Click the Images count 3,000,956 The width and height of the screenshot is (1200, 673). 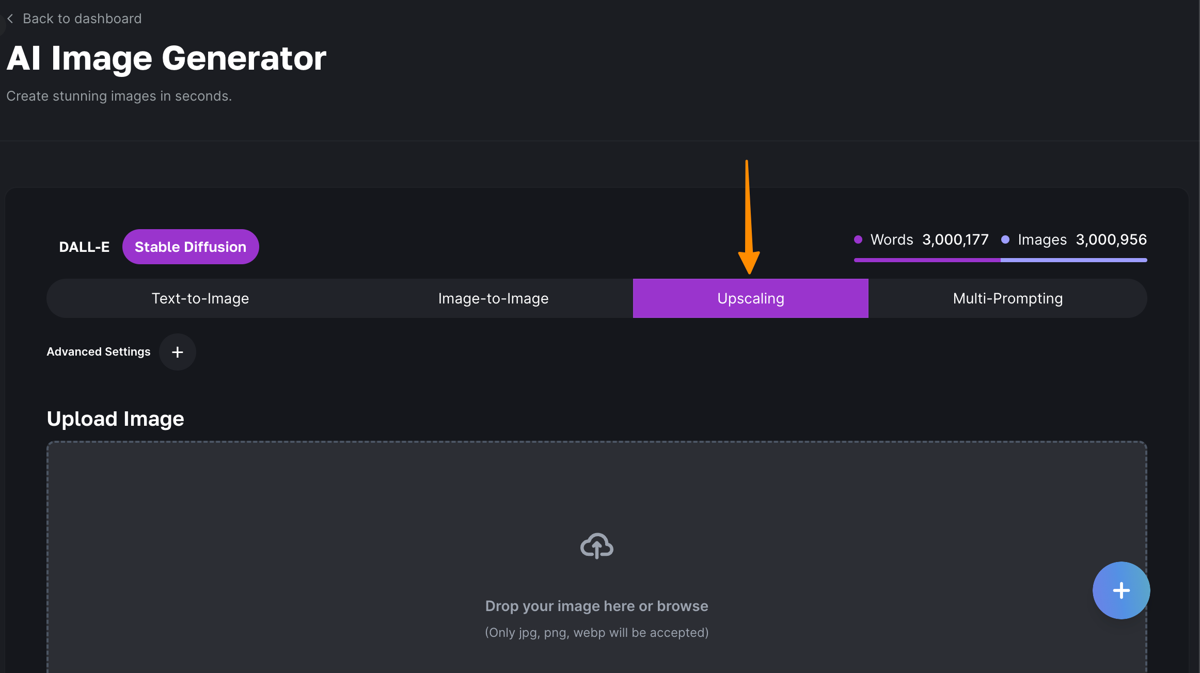(x=1111, y=239)
